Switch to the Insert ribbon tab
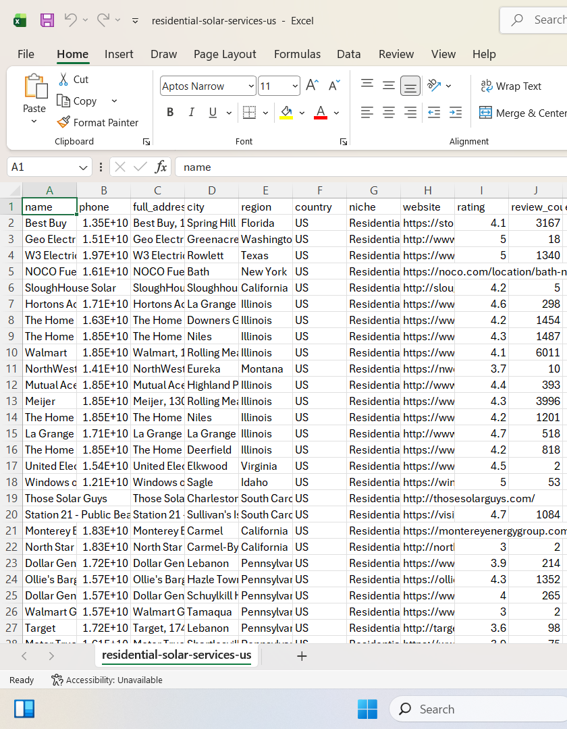 click(119, 54)
